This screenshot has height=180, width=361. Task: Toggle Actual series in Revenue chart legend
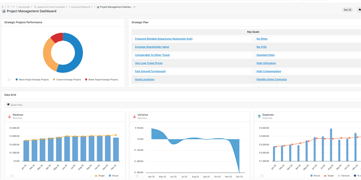click(x=113, y=176)
